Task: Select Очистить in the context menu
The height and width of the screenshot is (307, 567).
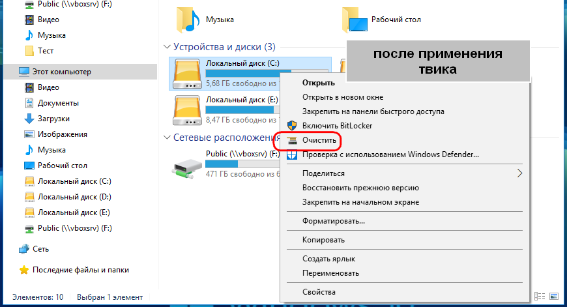Action: tap(319, 140)
